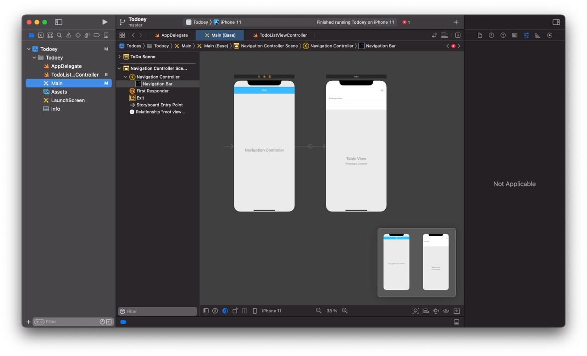This screenshot has height=356, width=587.
Task: Open the Find navigator magnifier
Action: 59,35
